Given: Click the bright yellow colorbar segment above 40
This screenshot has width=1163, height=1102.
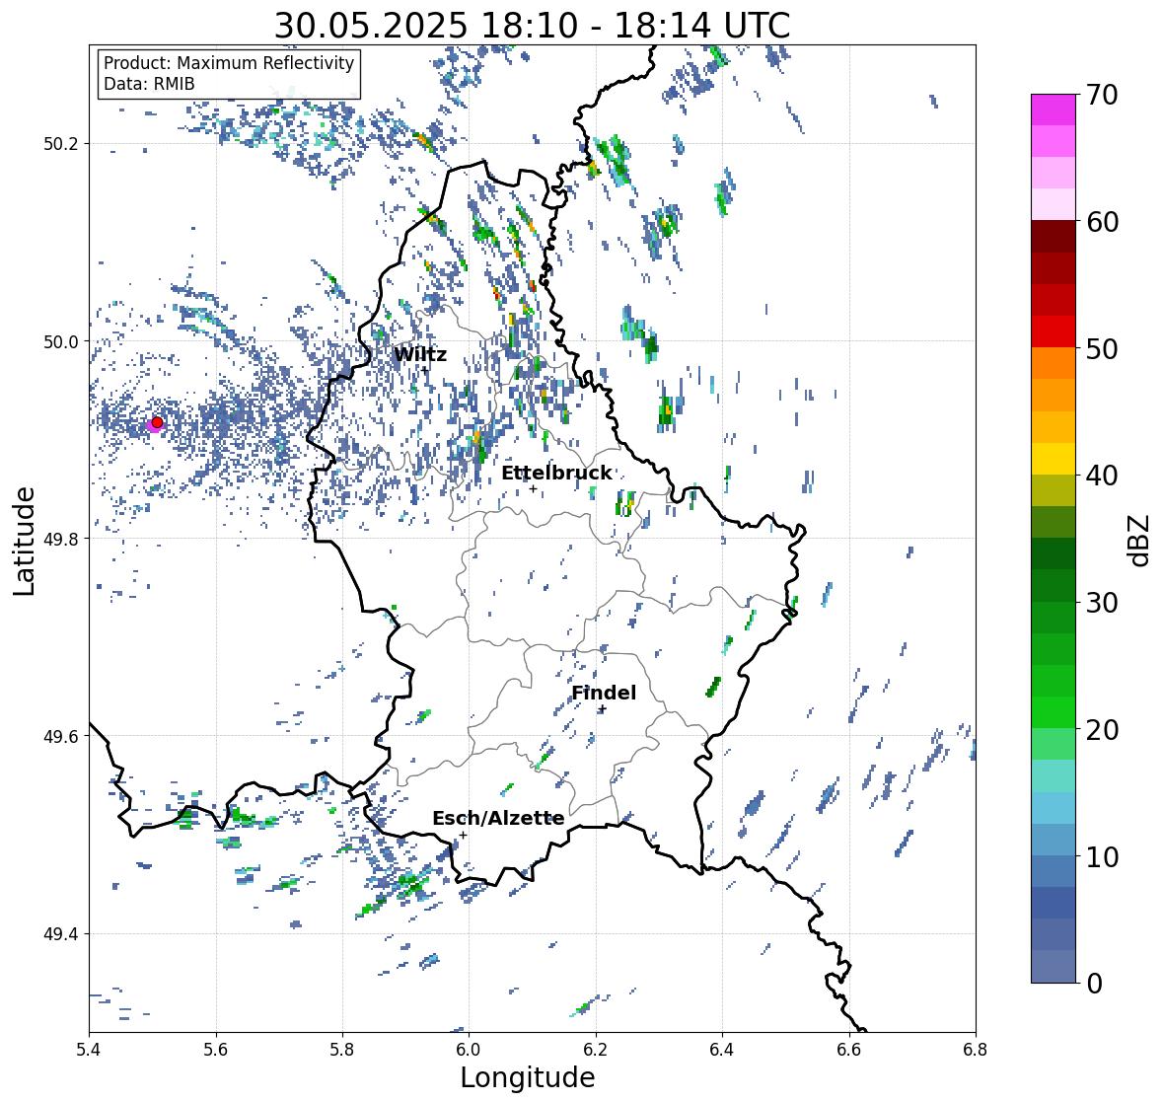Looking at the screenshot, I should tap(1054, 459).
